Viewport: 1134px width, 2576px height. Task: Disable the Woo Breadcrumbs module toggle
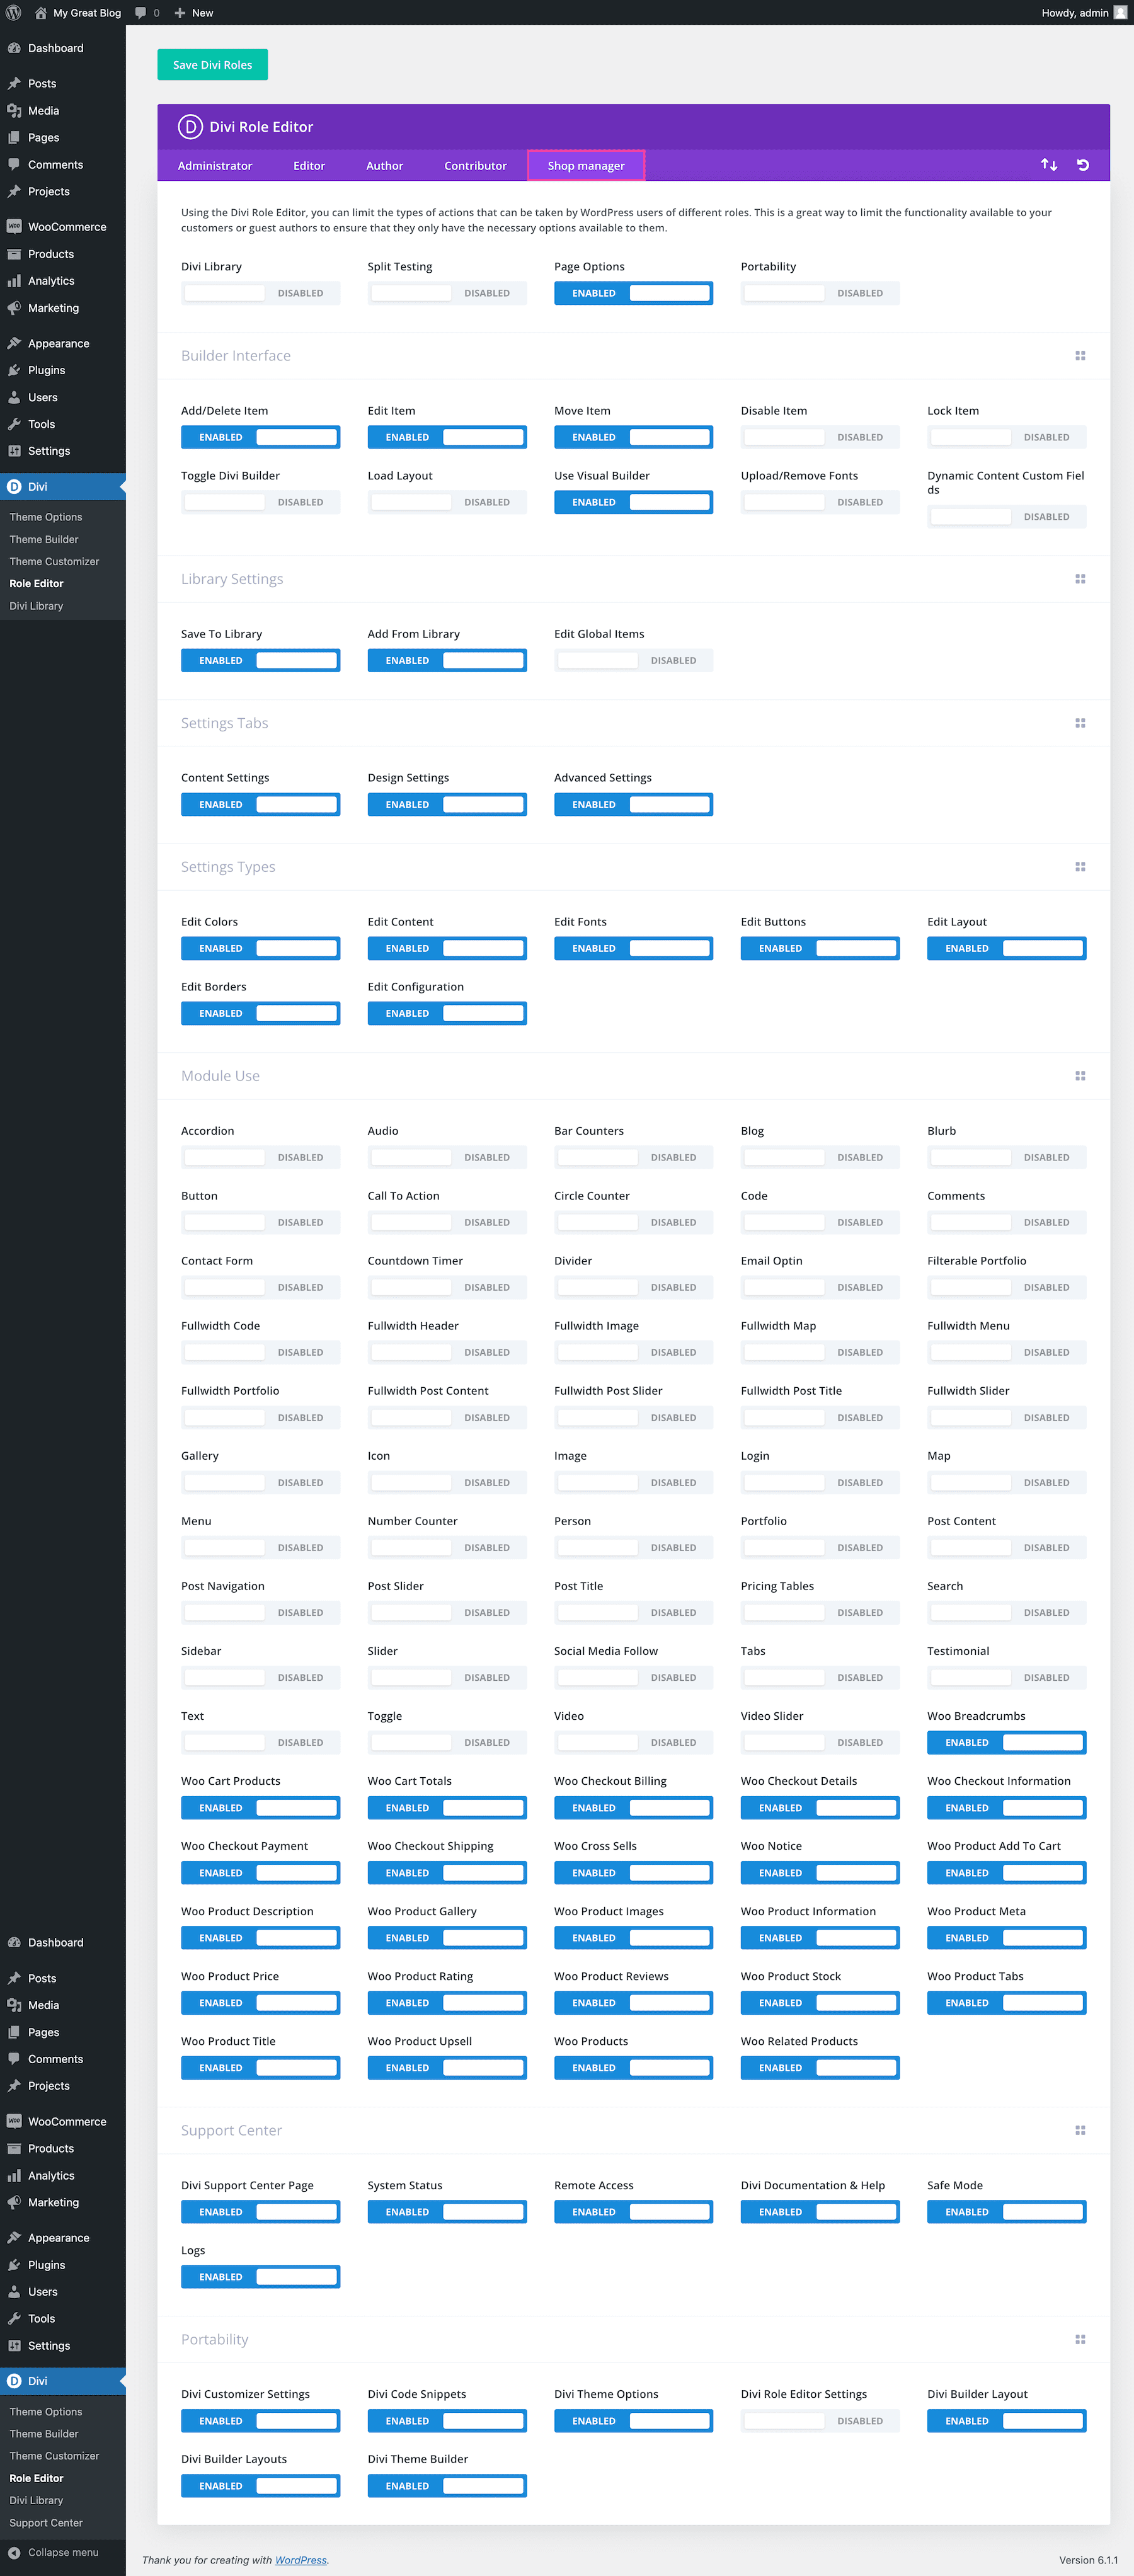pos(1006,1742)
